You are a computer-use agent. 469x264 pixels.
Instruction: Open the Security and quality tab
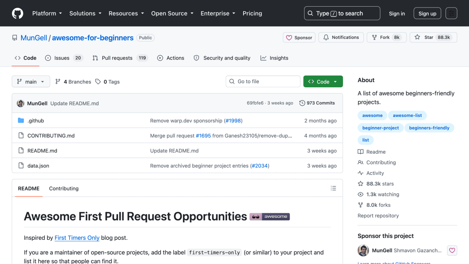pos(222,58)
